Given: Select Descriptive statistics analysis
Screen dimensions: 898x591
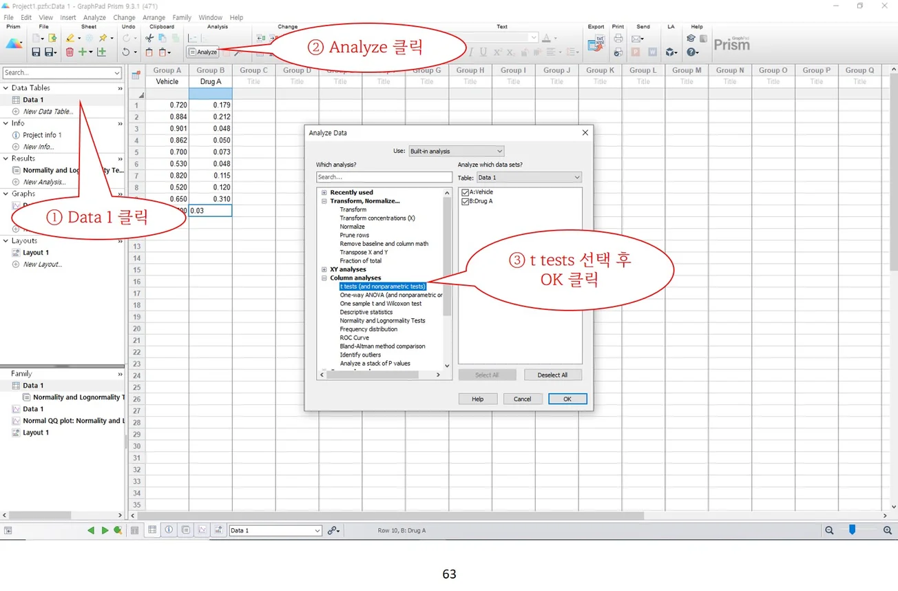Looking at the screenshot, I should pos(366,312).
